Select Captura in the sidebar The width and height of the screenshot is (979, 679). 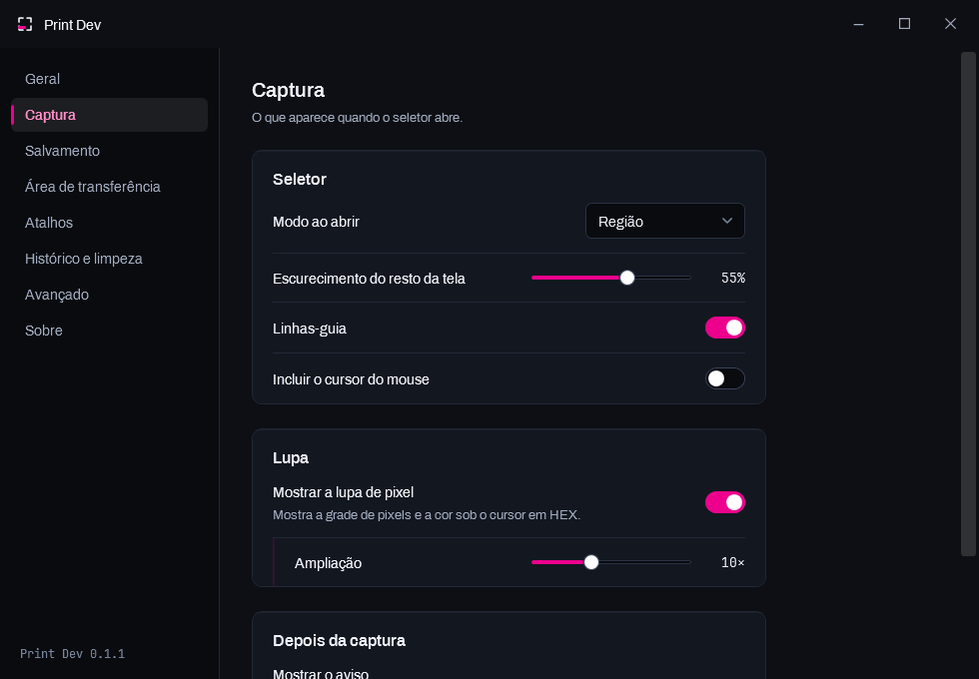pos(109,115)
